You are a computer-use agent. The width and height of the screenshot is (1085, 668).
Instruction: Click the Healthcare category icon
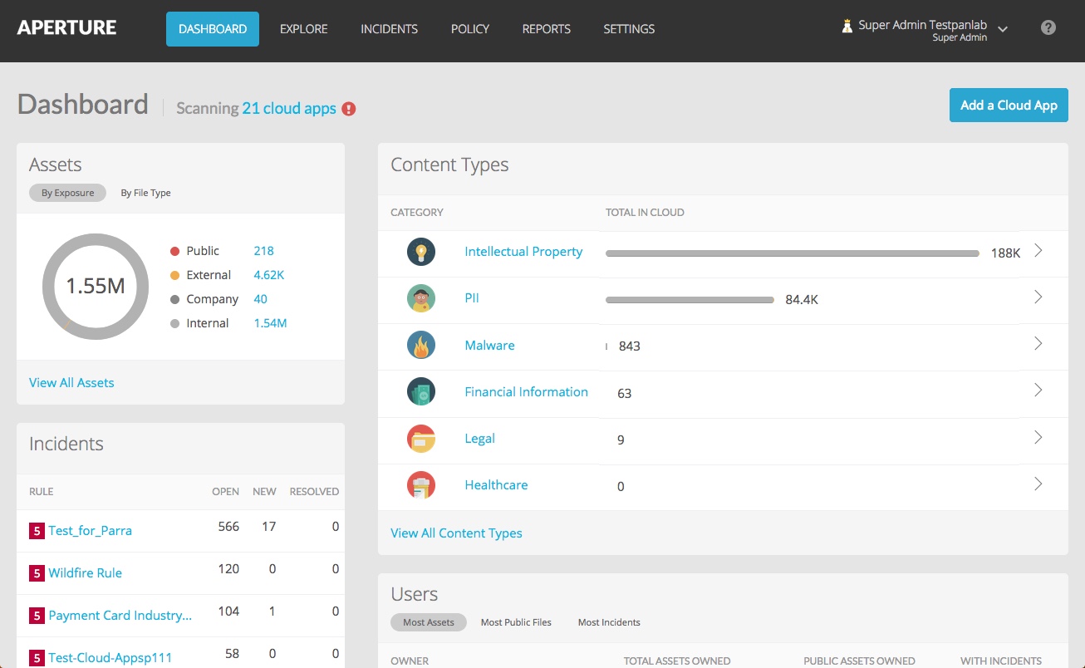click(421, 484)
